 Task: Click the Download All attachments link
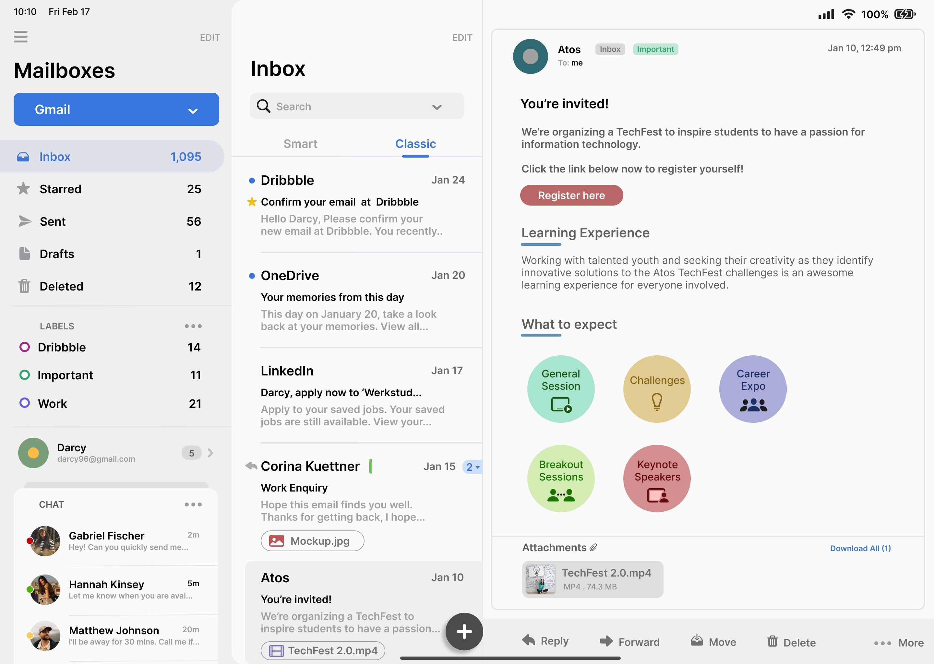pos(860,548)
